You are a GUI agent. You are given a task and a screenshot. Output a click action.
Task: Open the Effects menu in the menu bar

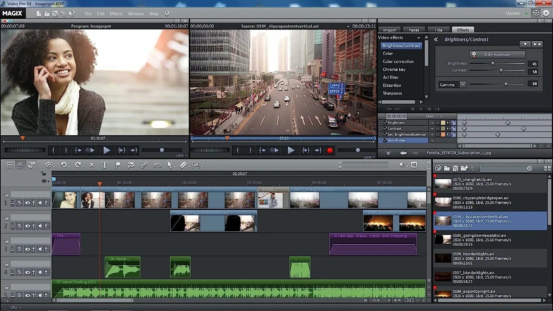(x=116, y=14)
